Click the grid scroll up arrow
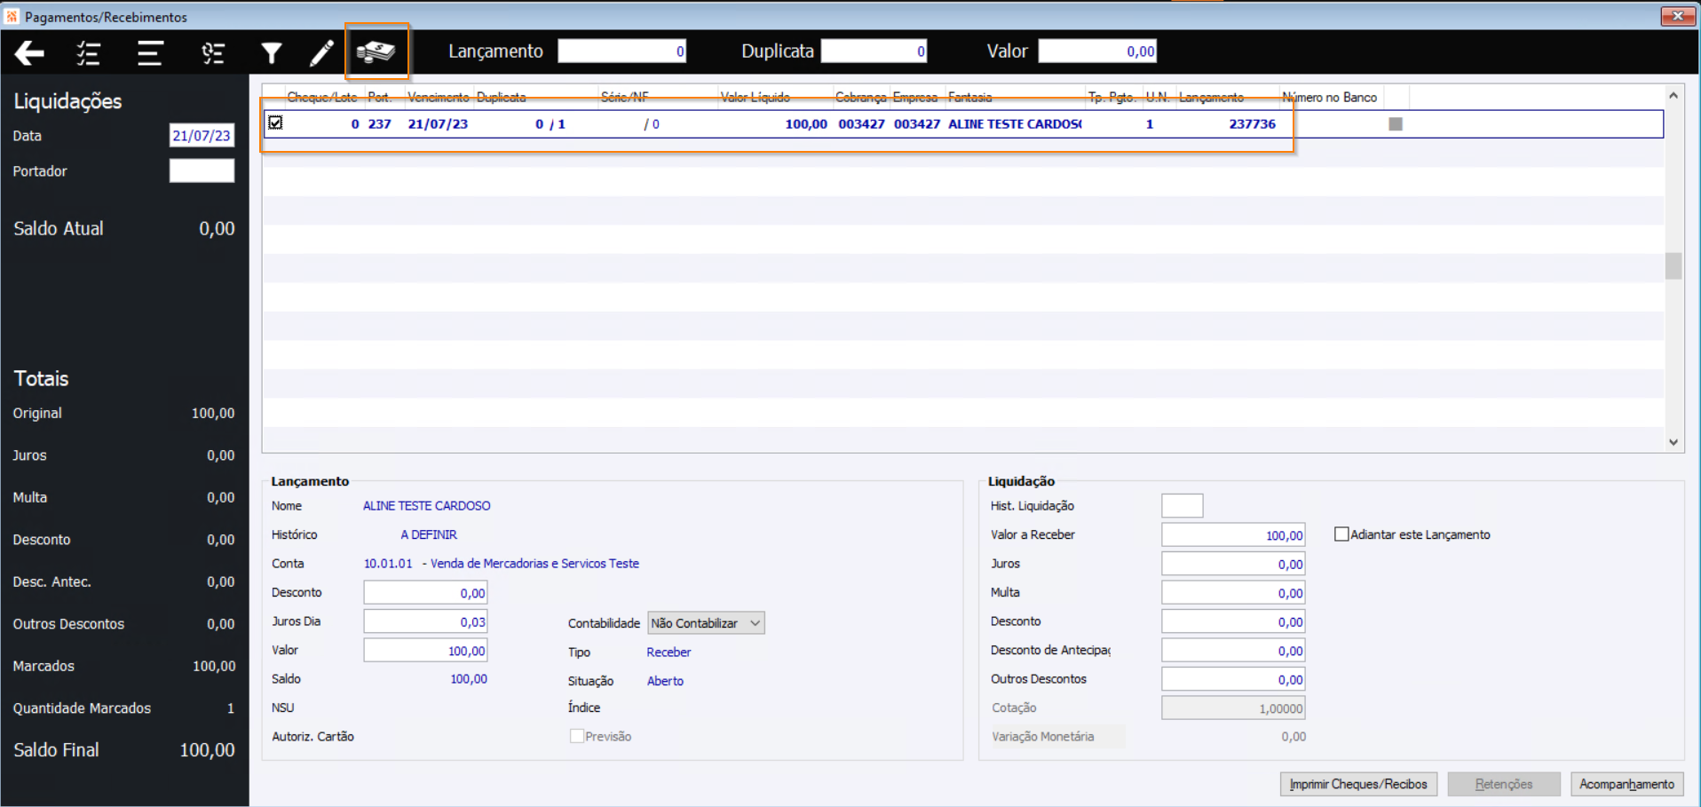 coord(1673,95)
